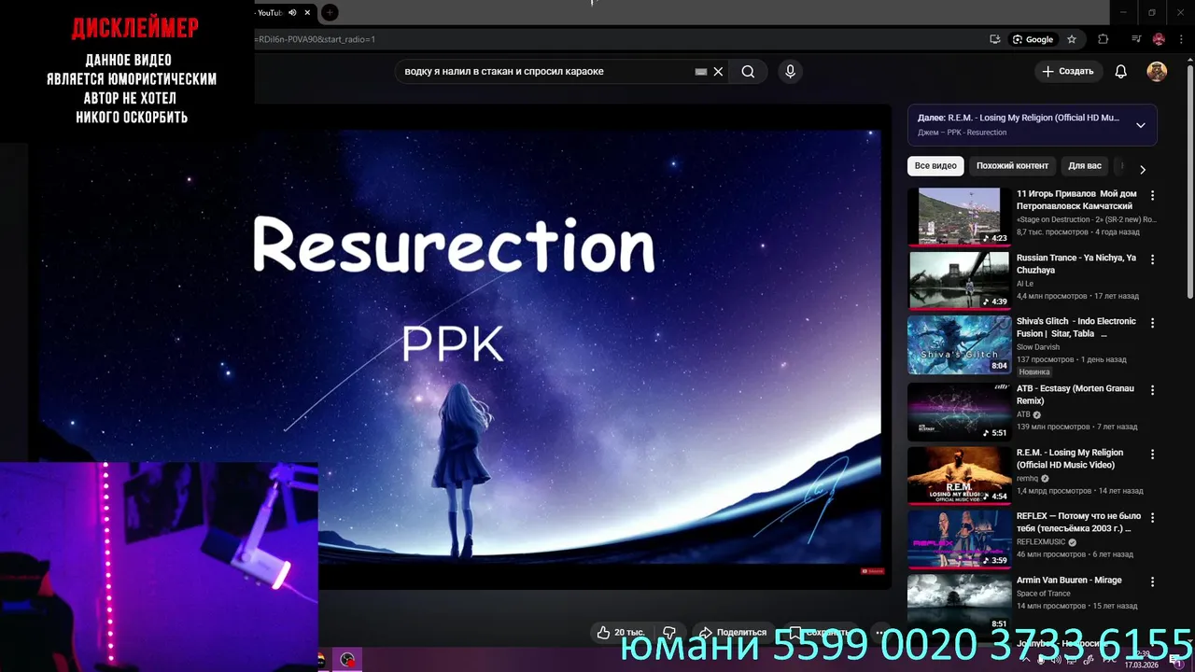1195x672 pixels.
Task: Expand the Далее playlist panel chevron
Action: pyautogui.click(x=1140, y=125)
